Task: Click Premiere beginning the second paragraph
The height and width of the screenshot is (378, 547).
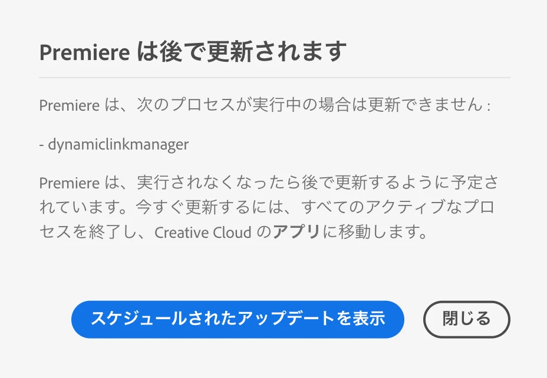Action: (x=70, y=183)
